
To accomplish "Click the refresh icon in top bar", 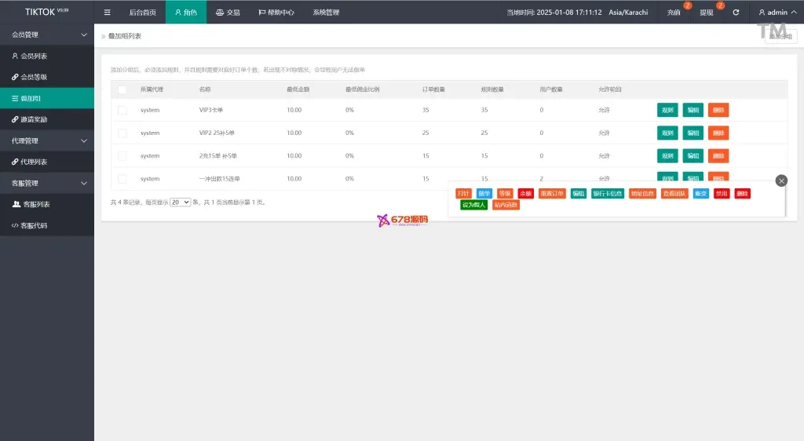I will click(x=736, y=13).
